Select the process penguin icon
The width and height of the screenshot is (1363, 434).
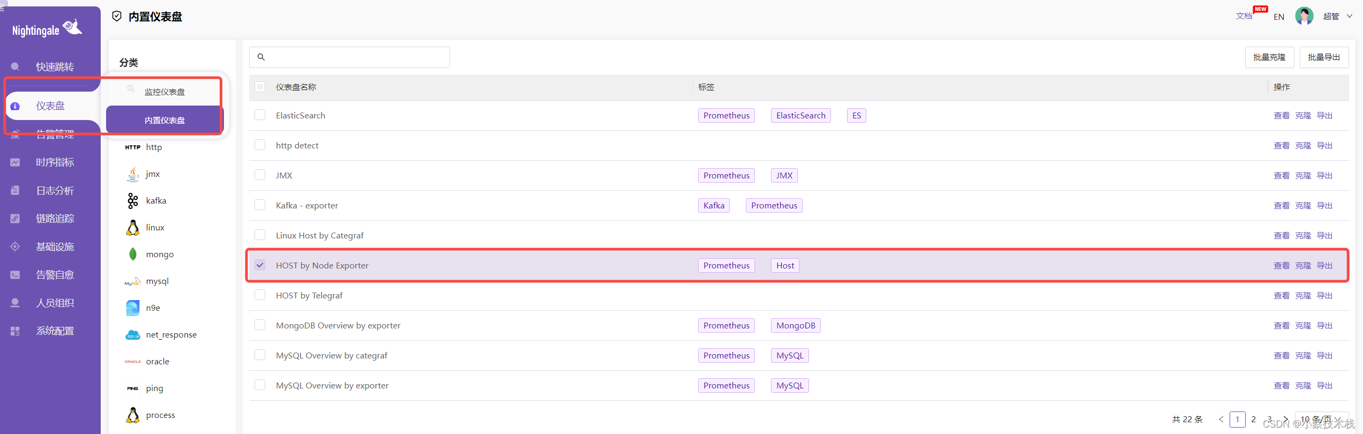click(132, 415)
